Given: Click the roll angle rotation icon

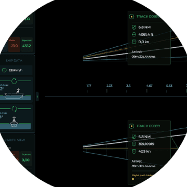Looking at the screenshot, I should tap(14, 109).
